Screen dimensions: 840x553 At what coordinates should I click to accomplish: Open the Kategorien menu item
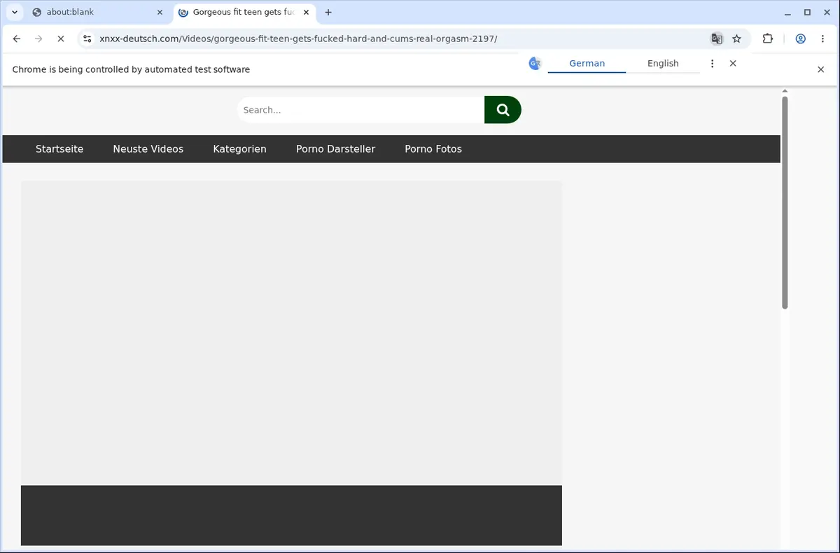(239, 149)
